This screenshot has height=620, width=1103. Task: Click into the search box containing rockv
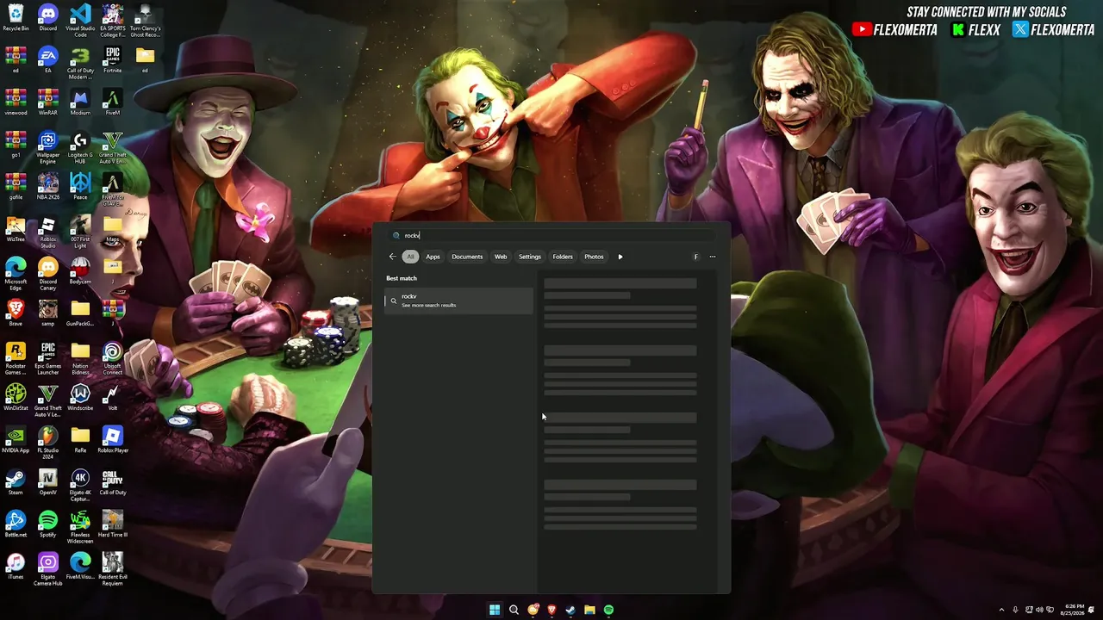click(x=551, y=235)
